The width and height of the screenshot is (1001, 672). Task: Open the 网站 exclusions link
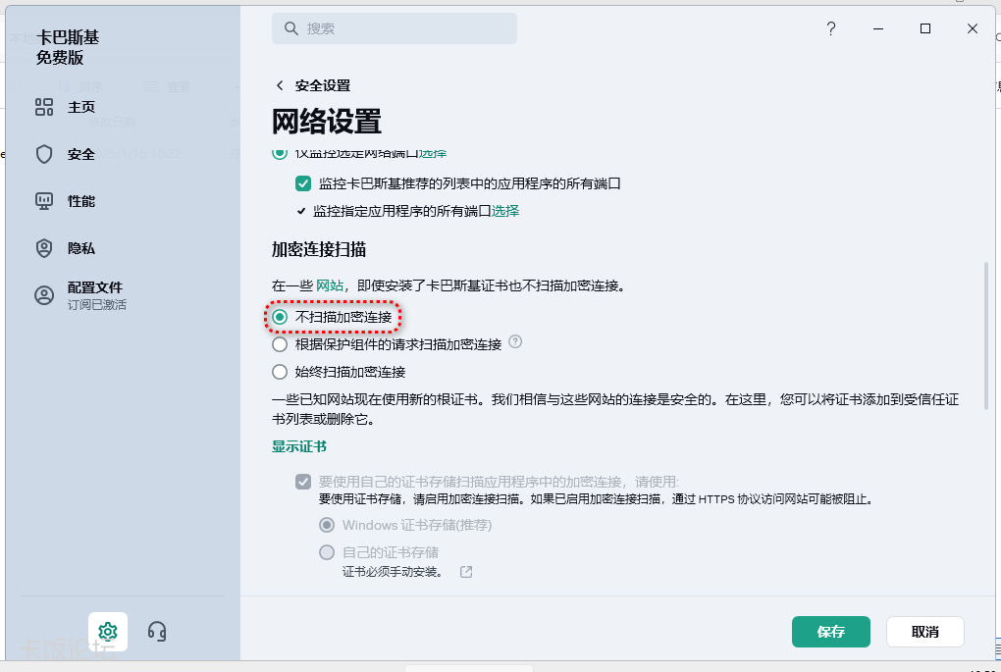point(330,285)
